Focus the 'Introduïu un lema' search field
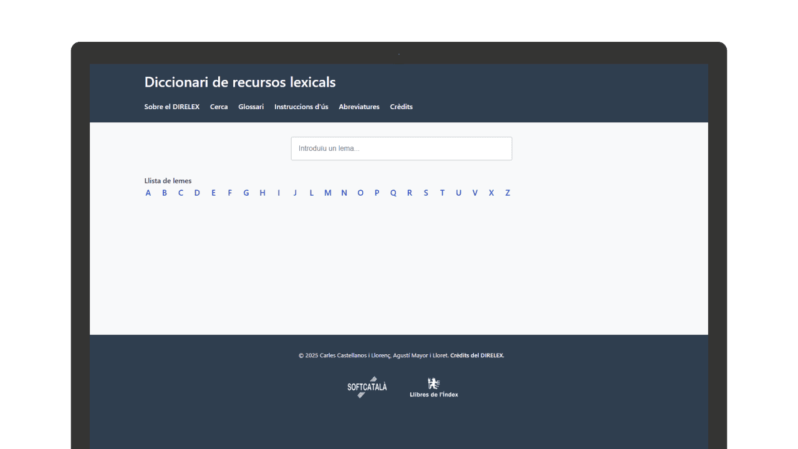Image resolution: width=798 pixels, height=449 pixels. click(401, 148)
